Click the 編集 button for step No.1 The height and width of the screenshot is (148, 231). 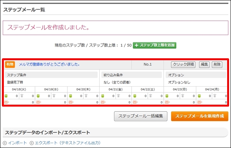coord(204,64)
